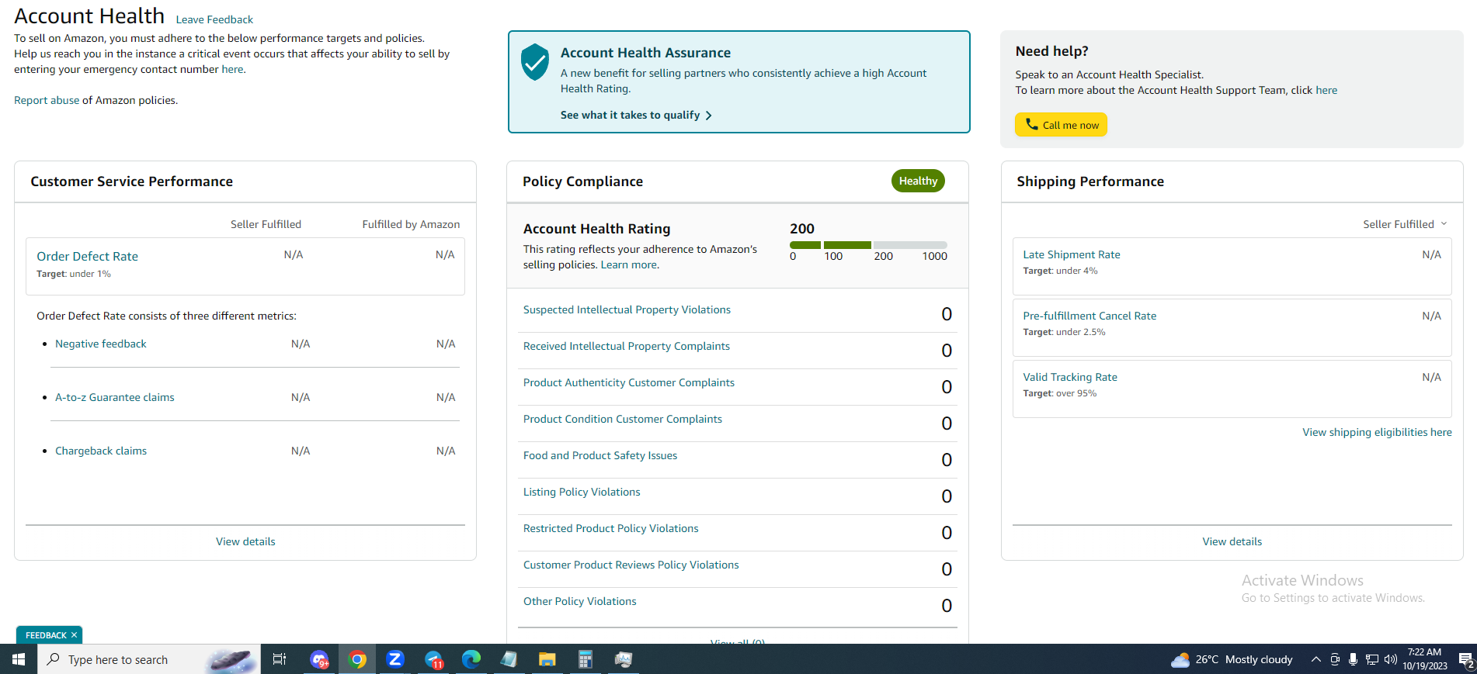This screenshot has height=674, width=1477.
Task: Click the 'Seller Fulfilled' column header under Customer Service
Action: pyautogui.click(x=266, y=224)
